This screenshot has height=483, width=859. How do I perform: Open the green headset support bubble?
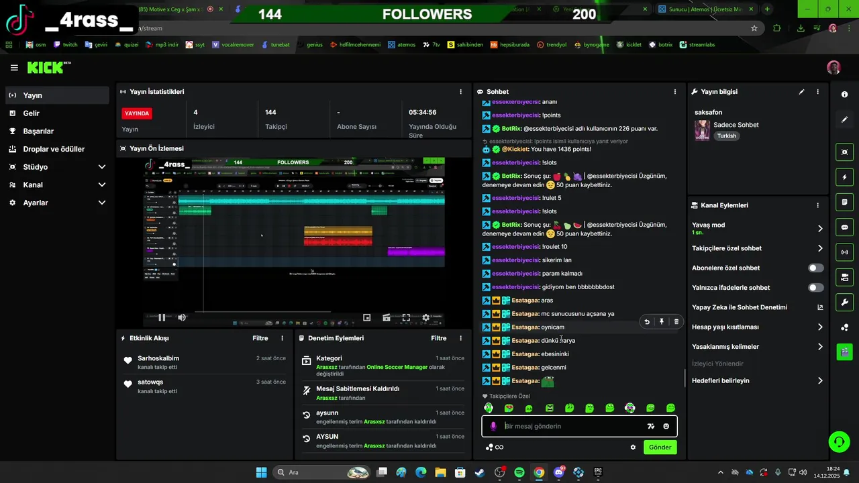(x=839, y=441)
